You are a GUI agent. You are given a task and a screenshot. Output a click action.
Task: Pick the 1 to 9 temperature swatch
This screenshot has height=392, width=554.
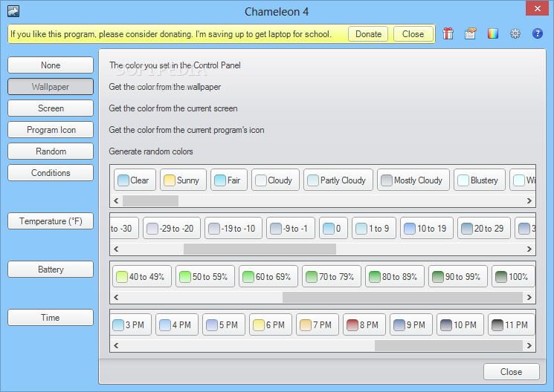coord(374,229)
